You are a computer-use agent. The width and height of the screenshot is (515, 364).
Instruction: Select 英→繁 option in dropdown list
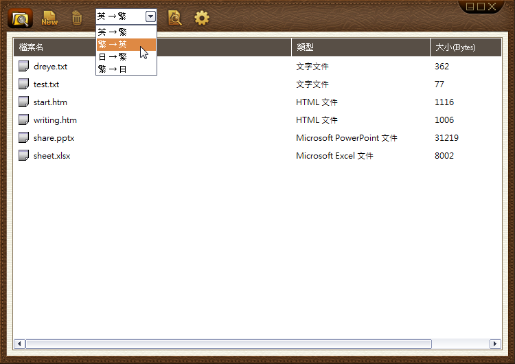[126, 32]
